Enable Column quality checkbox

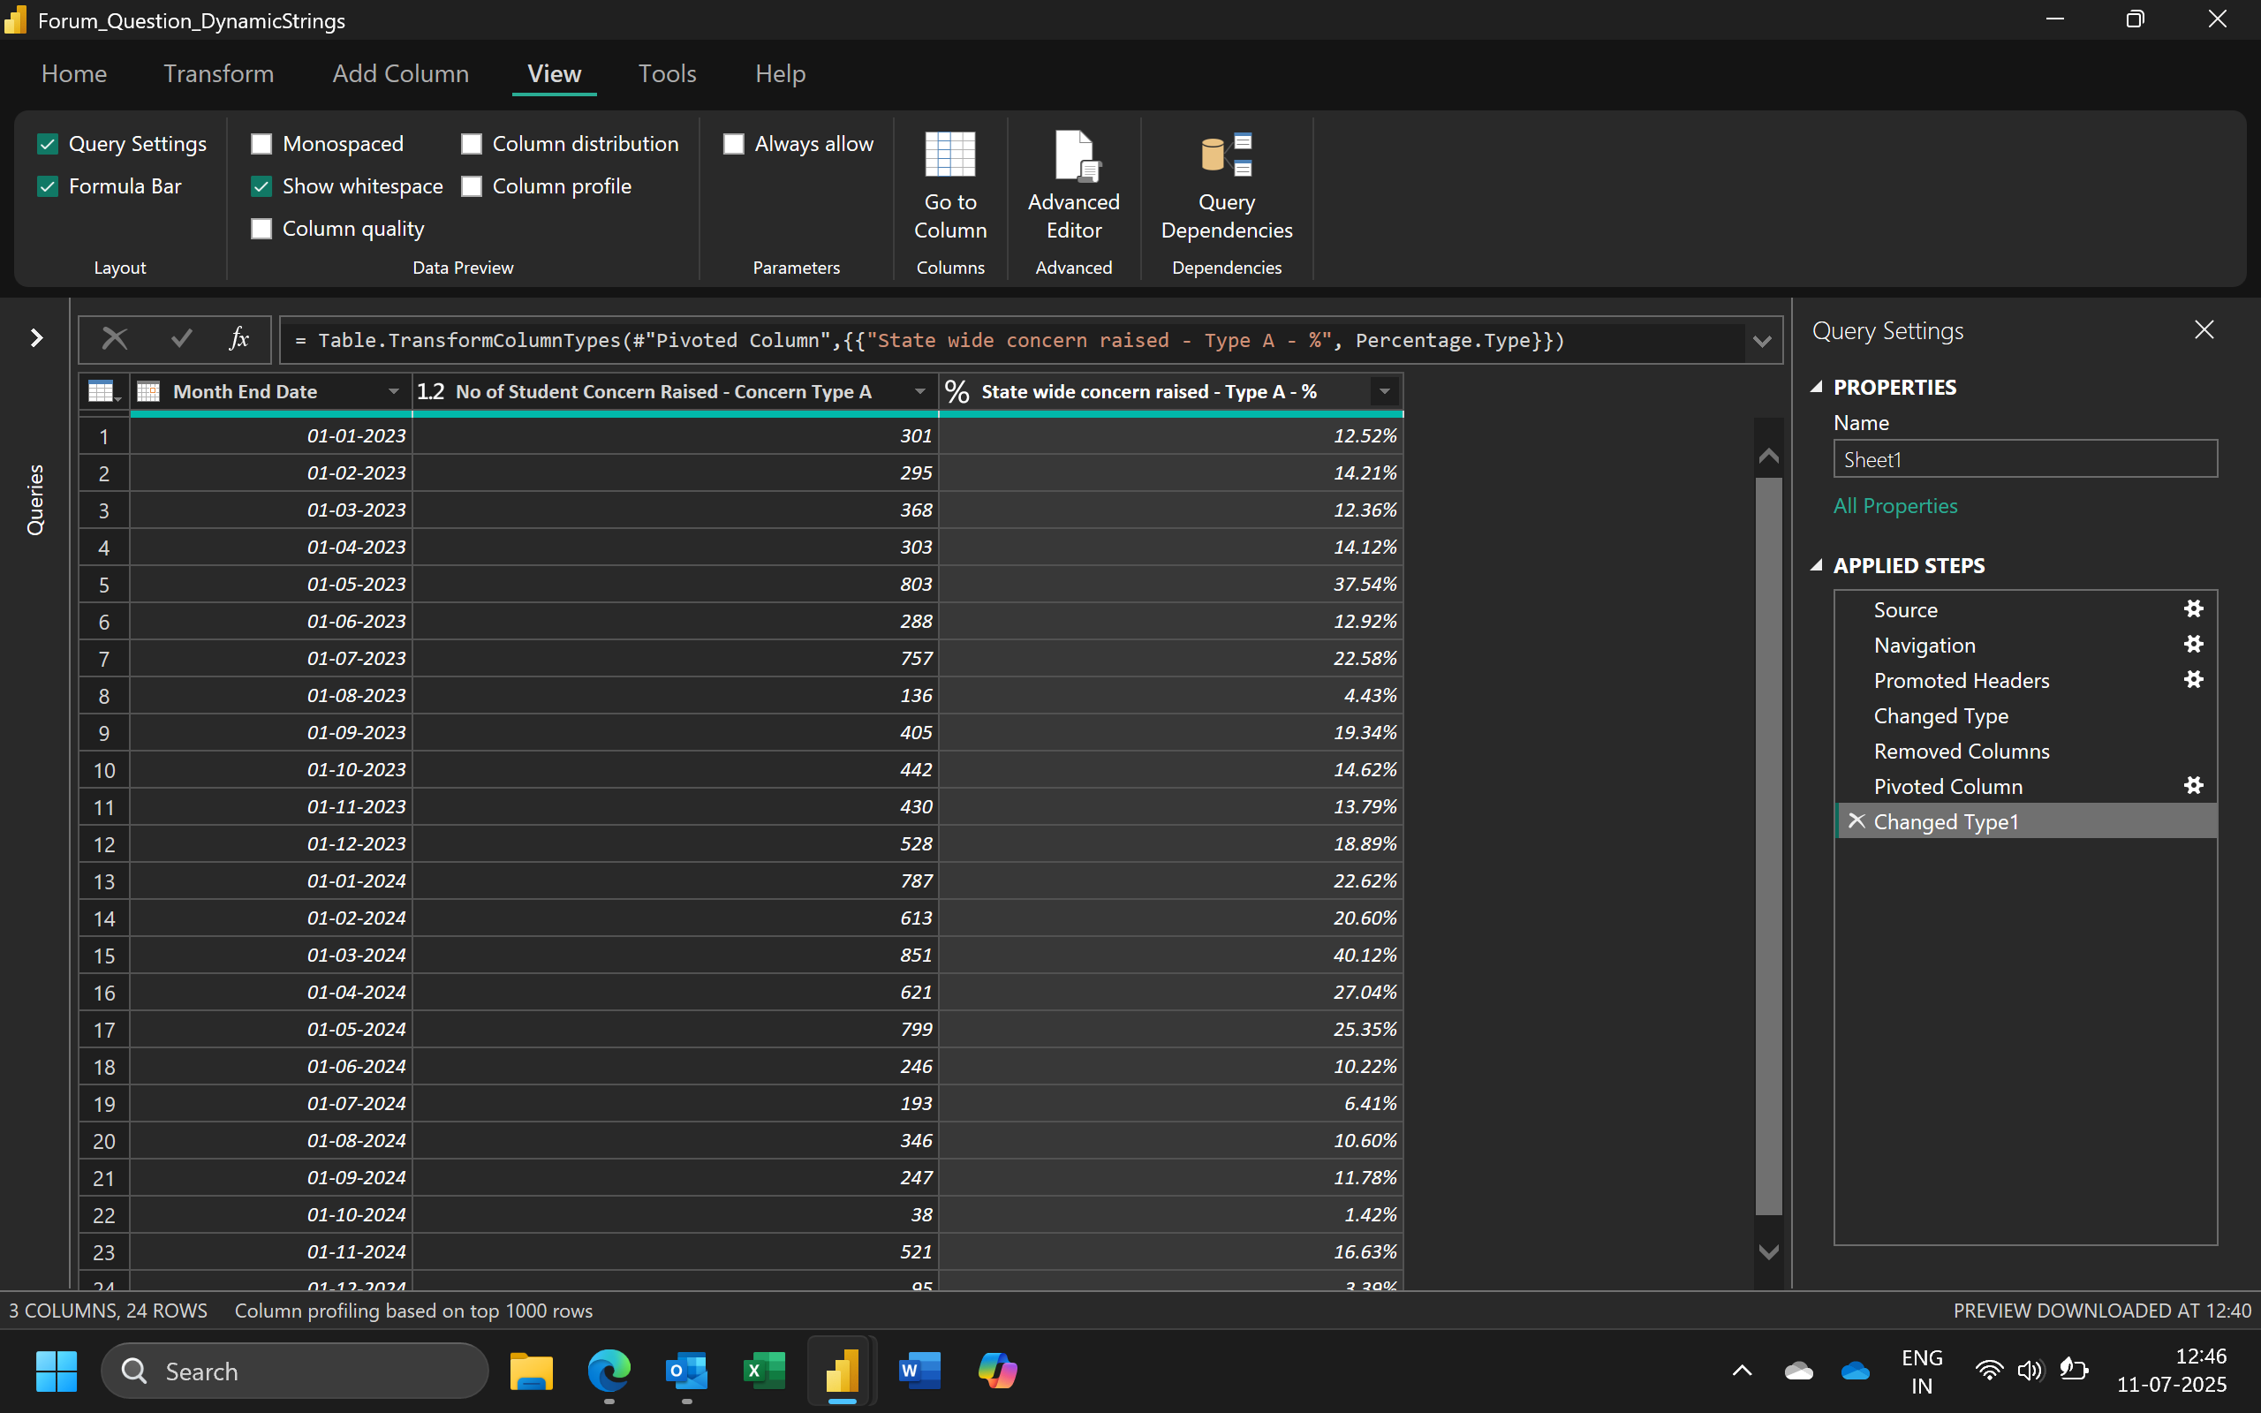[261, 228]
